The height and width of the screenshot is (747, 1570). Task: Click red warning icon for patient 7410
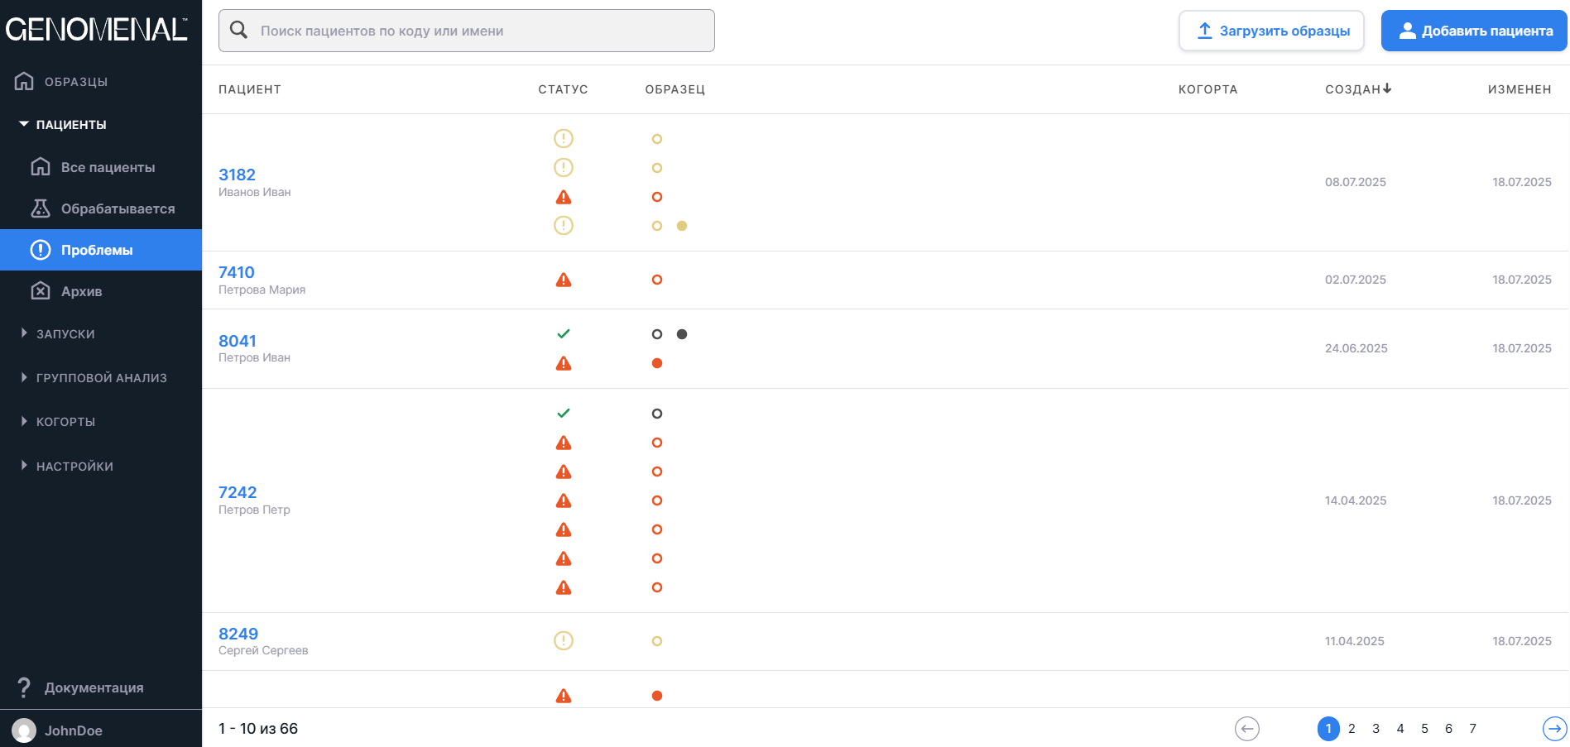point(564,280)
